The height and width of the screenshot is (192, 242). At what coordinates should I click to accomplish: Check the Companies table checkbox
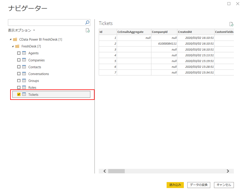pos(19,60)
